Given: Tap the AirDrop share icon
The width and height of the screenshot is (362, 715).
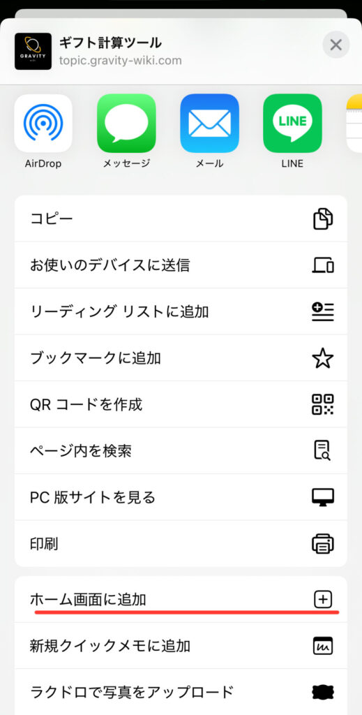Looking at the screenshot, I should pos(43,123).
